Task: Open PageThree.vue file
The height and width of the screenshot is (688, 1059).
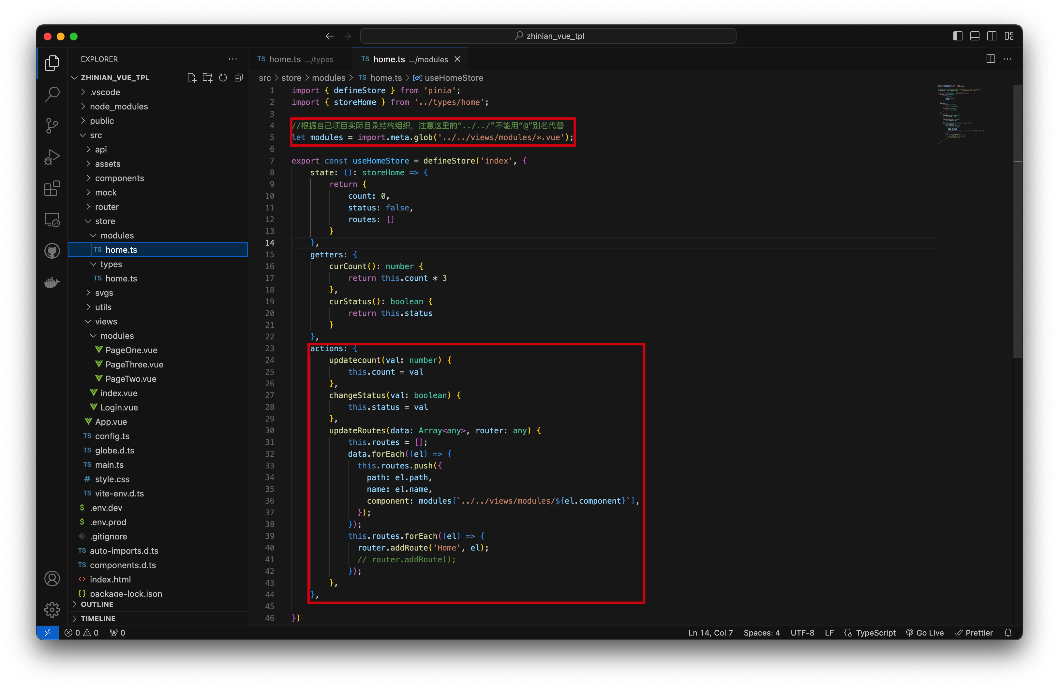Action: click(157, 365)
